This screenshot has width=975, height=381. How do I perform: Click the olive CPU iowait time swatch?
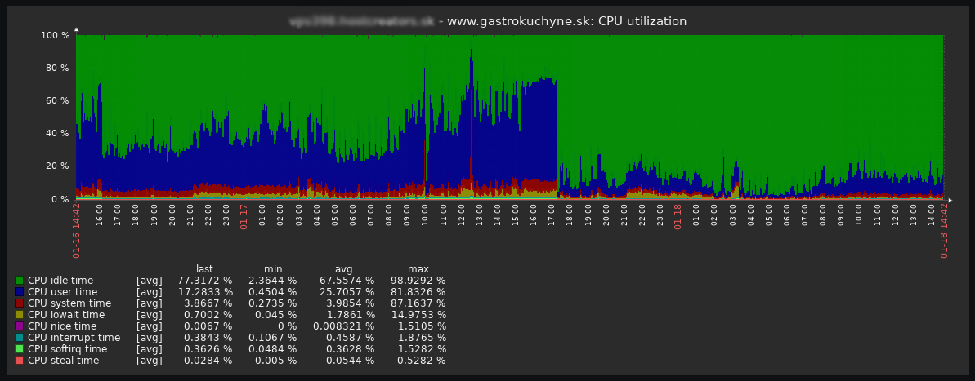[x=19, y=315]
